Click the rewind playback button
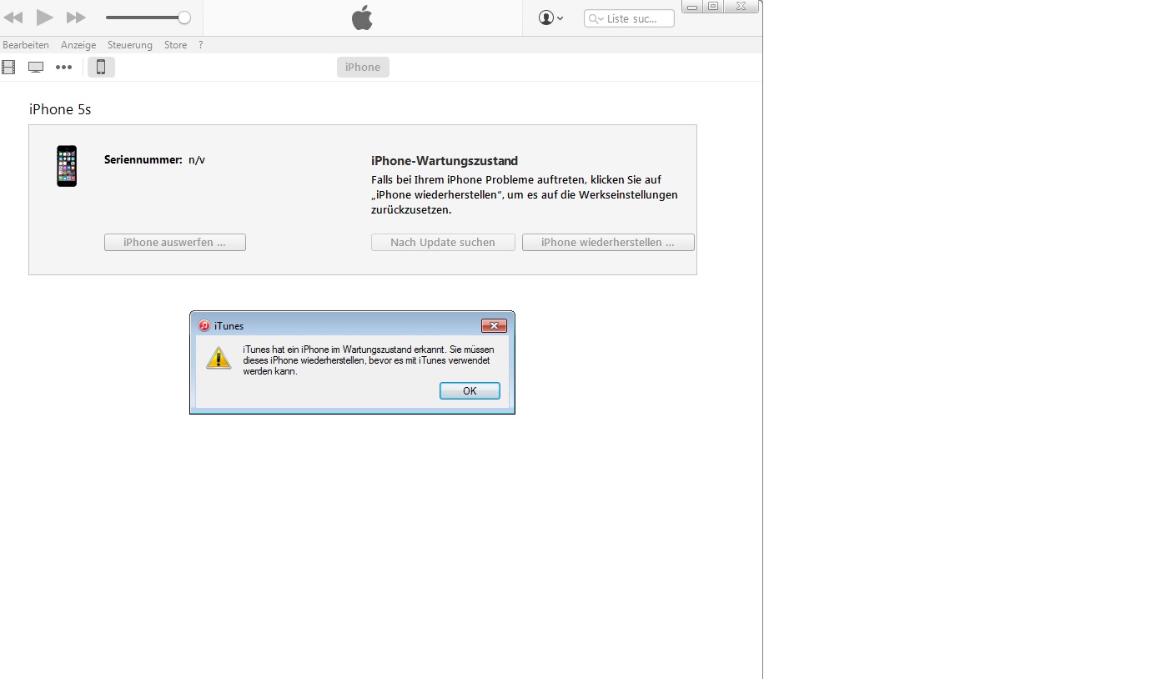The height and width of the screenshot is (679, 1161). tap(13, 18)
